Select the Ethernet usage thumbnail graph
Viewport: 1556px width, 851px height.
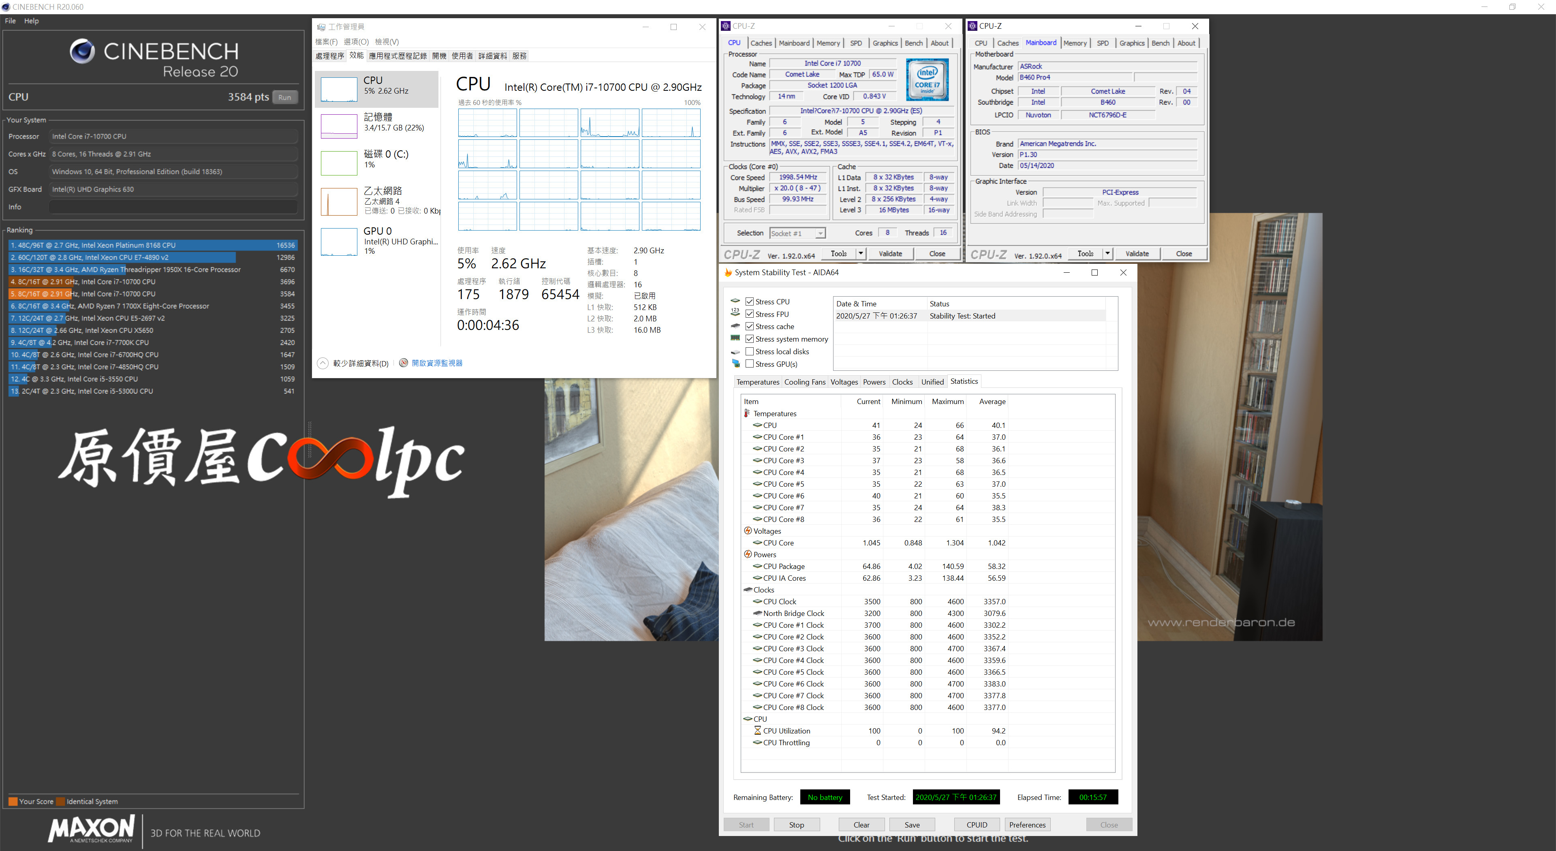[x=339, y=202]
